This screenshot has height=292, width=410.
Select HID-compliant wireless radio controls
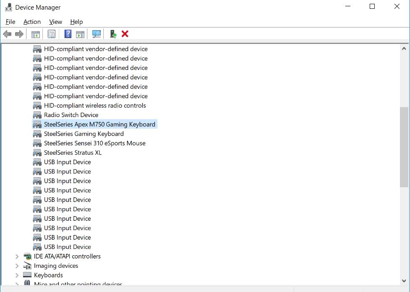point(95,106)
